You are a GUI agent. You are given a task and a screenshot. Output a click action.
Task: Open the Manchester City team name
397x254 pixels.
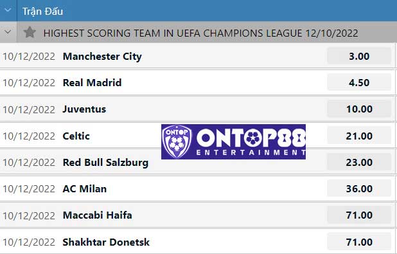(102, 57)
